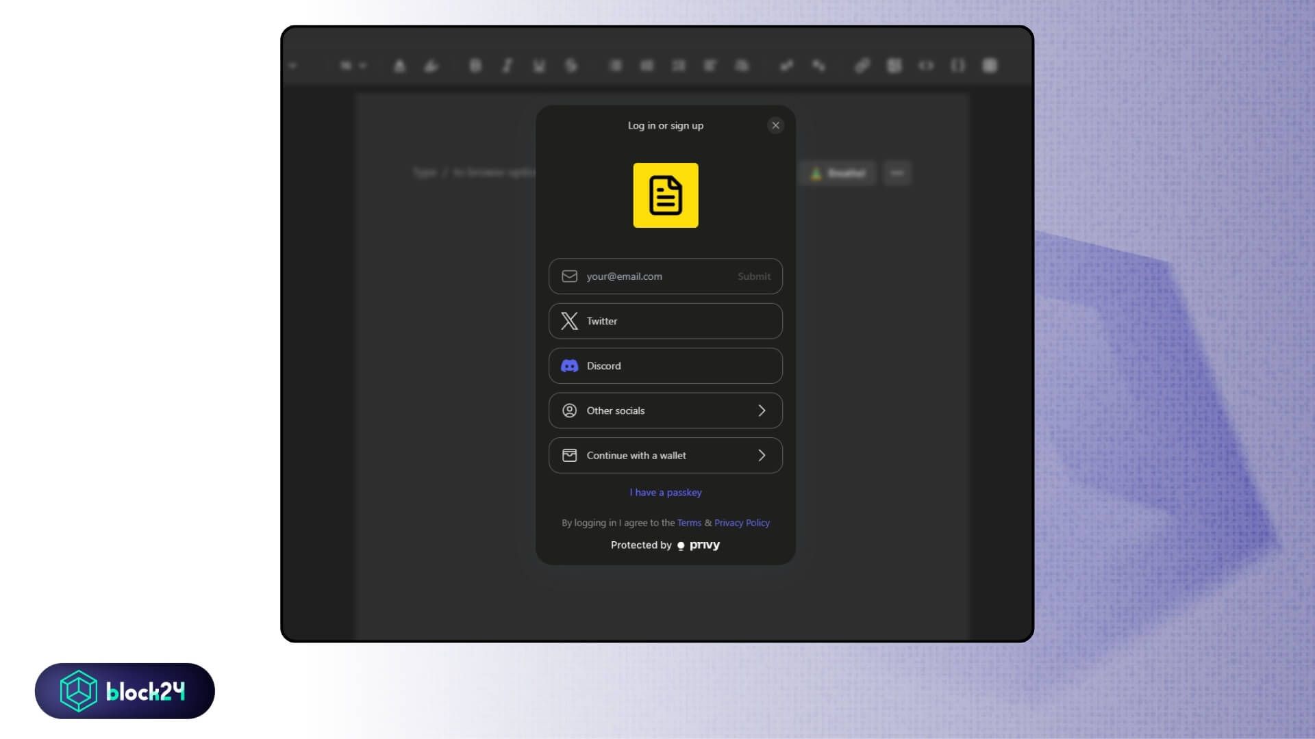This screenshot has height=739, width=1315.
Task: Toggle underline formatting in blurred editor toolbar
Action: pyautogui.click(x=539, y=66)
